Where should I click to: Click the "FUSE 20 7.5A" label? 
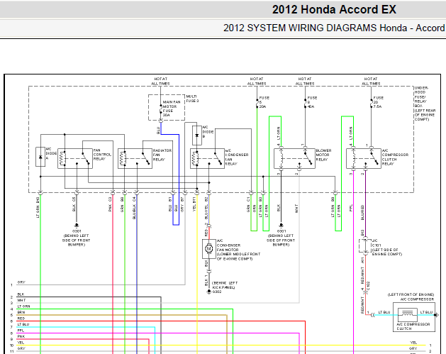(379, 102)
